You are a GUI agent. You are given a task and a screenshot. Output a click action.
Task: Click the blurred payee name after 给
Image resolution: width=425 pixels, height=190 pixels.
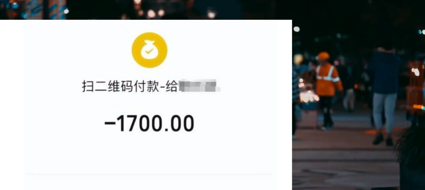(199, 85)
